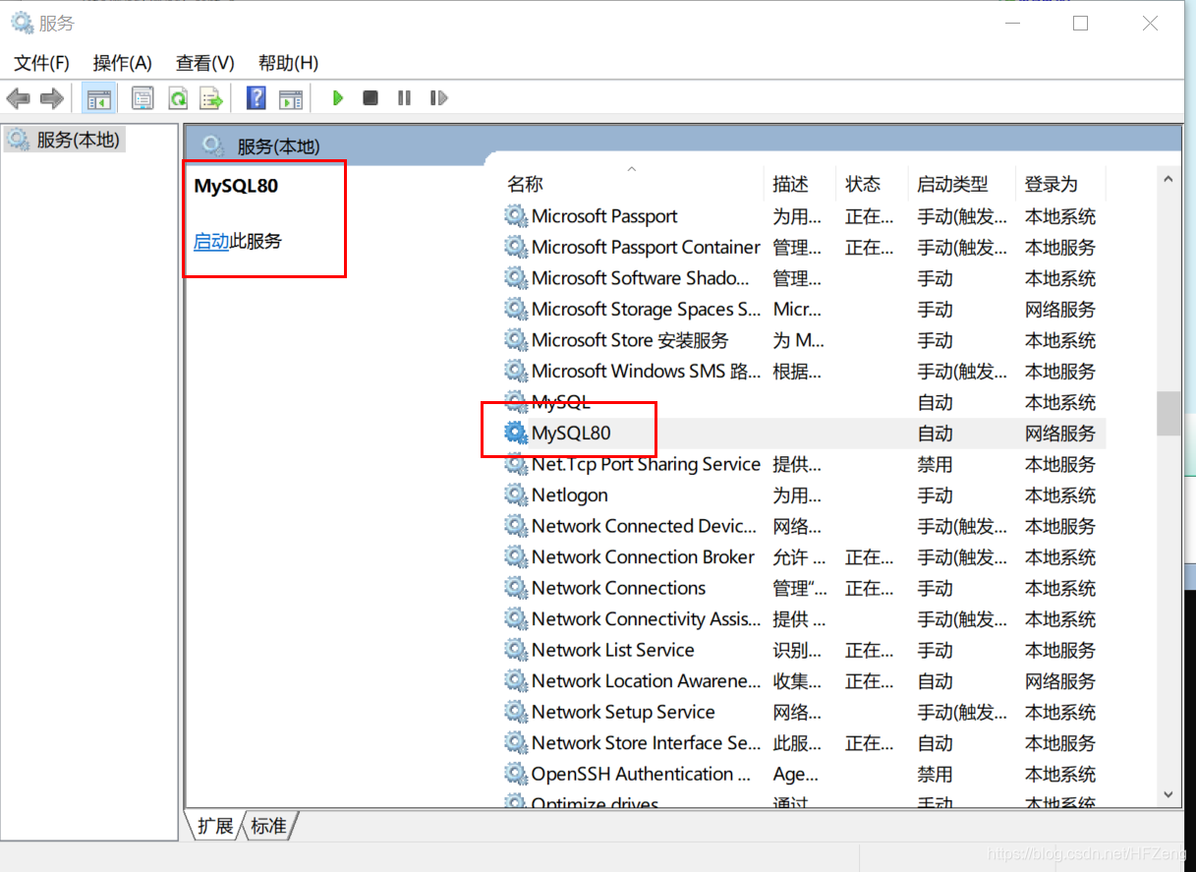Click gear icon of Network Store Interface Service
This screenshot has height=872, width=1196.
click(x=516, y=742)
